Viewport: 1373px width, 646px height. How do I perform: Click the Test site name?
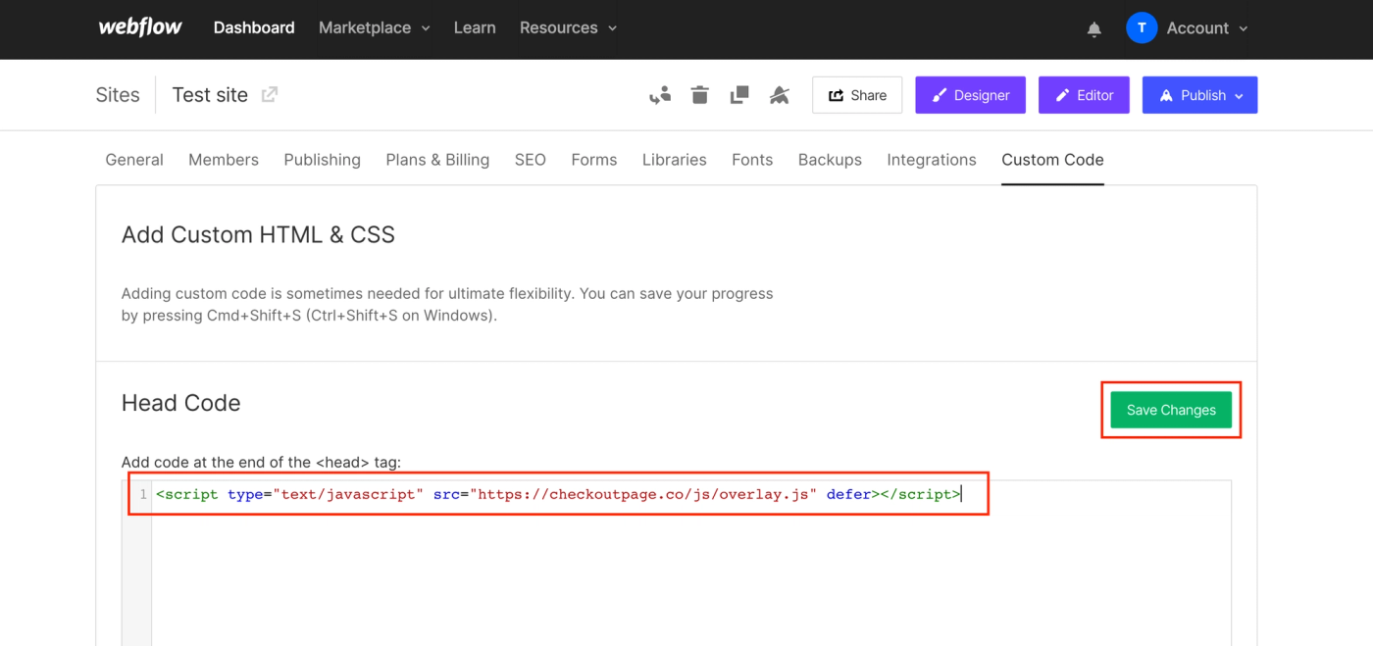coord(210,95)
